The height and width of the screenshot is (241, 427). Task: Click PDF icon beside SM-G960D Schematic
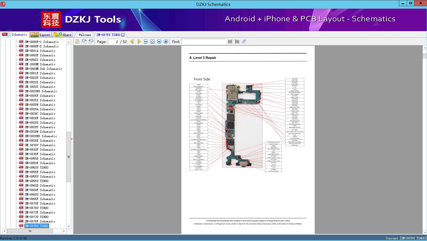pos(21,185)
